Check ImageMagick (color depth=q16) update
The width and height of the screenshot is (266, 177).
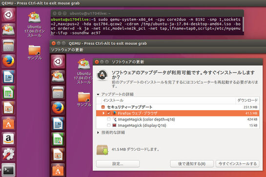pos(109,119)
